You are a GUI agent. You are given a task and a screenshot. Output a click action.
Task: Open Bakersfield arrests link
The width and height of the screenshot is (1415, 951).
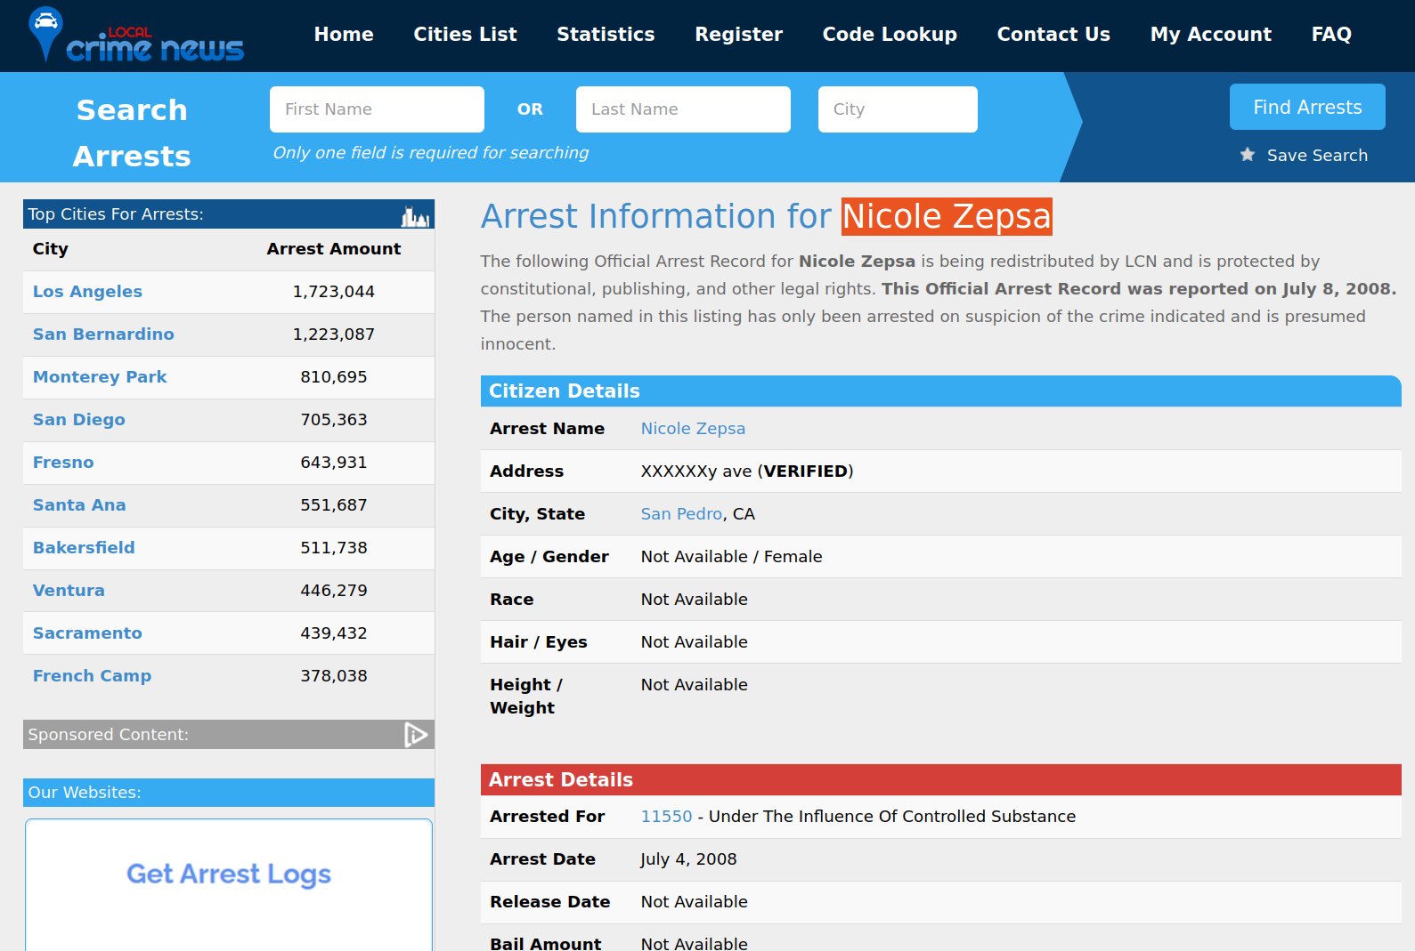click(84, 548)
